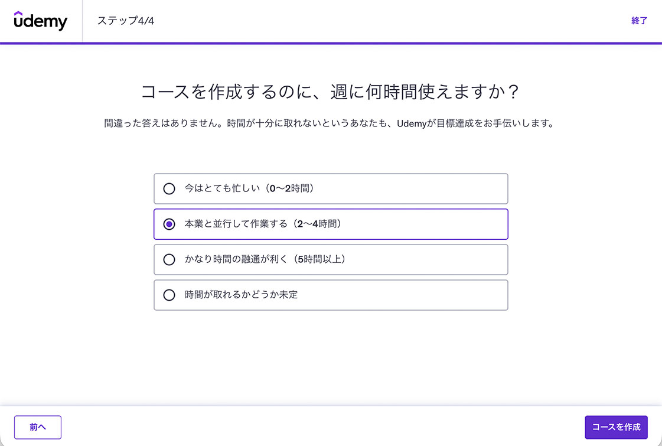Select the 今はとても忙しい radio button
This screenshot has width=662, height=446.
click(169, 189)
